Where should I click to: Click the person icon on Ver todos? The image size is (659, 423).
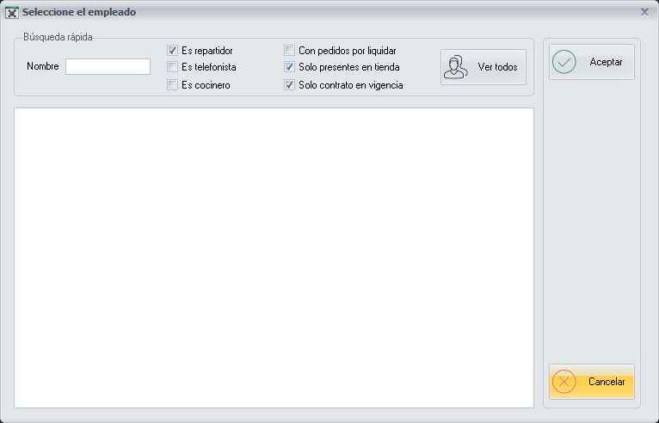(x=456, y=67)
